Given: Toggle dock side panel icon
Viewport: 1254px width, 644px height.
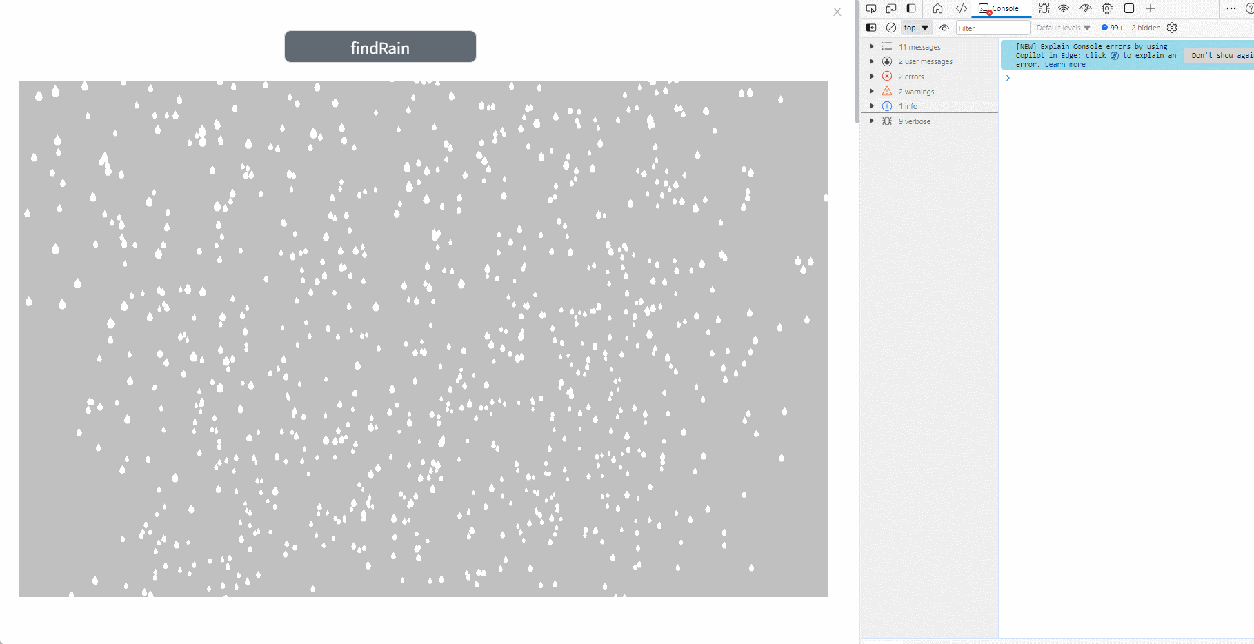Looking at the screenshot, I should tap(911, 9).
